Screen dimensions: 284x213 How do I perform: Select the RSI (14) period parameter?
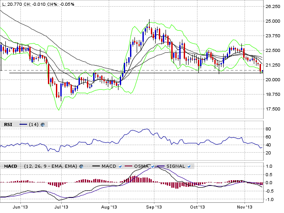click(34, 125)
